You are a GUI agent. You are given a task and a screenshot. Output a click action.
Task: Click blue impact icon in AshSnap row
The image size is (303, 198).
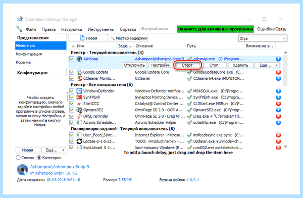click(278, 59)
